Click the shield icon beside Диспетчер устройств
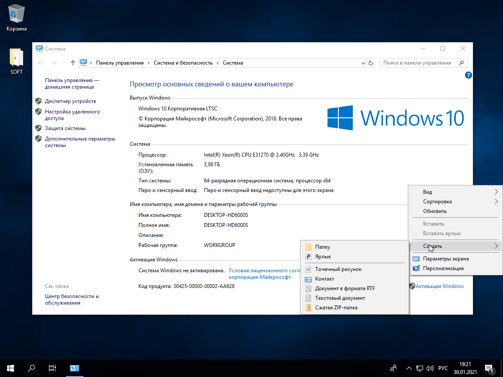The image size is (503, 377). (38, 101)
